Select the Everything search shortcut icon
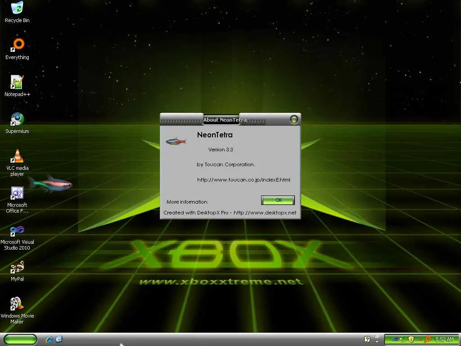 click(x=17, y=49)
